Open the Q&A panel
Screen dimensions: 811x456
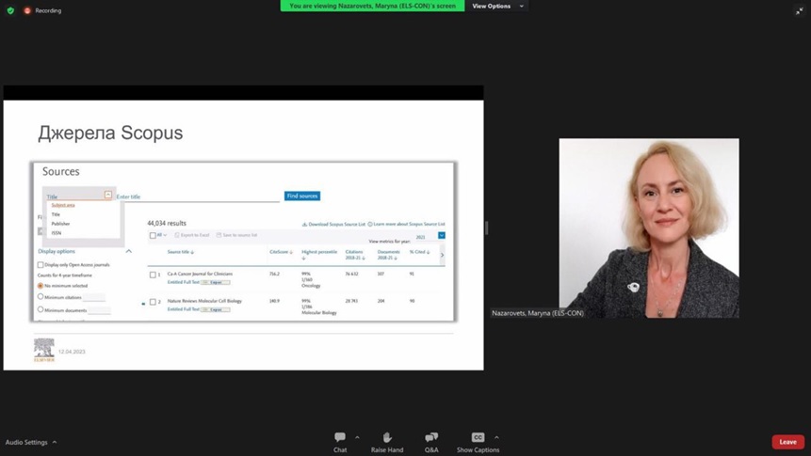tap(431, 442)
